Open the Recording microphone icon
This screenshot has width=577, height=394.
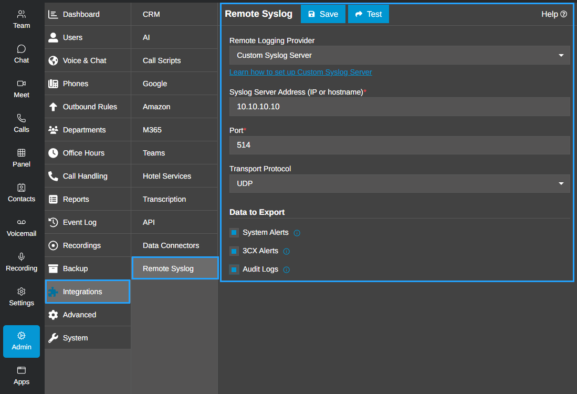click(22, 257)
